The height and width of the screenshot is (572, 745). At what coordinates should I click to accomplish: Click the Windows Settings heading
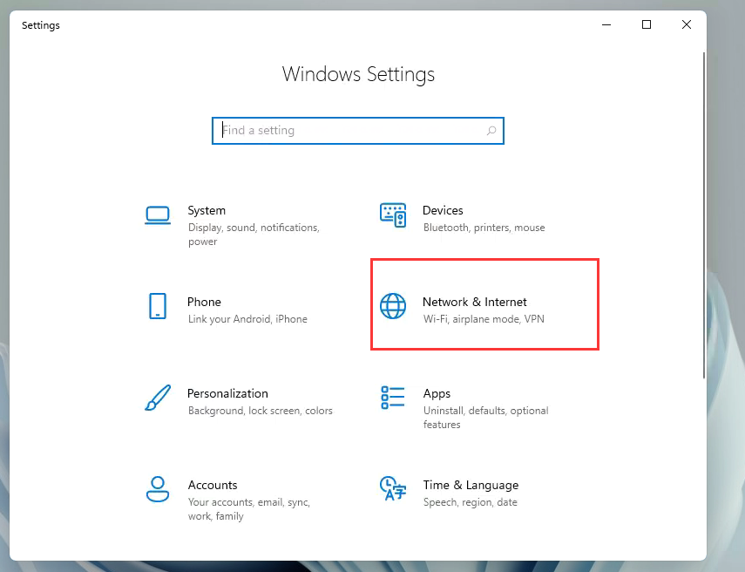click(x=358, y=74)
